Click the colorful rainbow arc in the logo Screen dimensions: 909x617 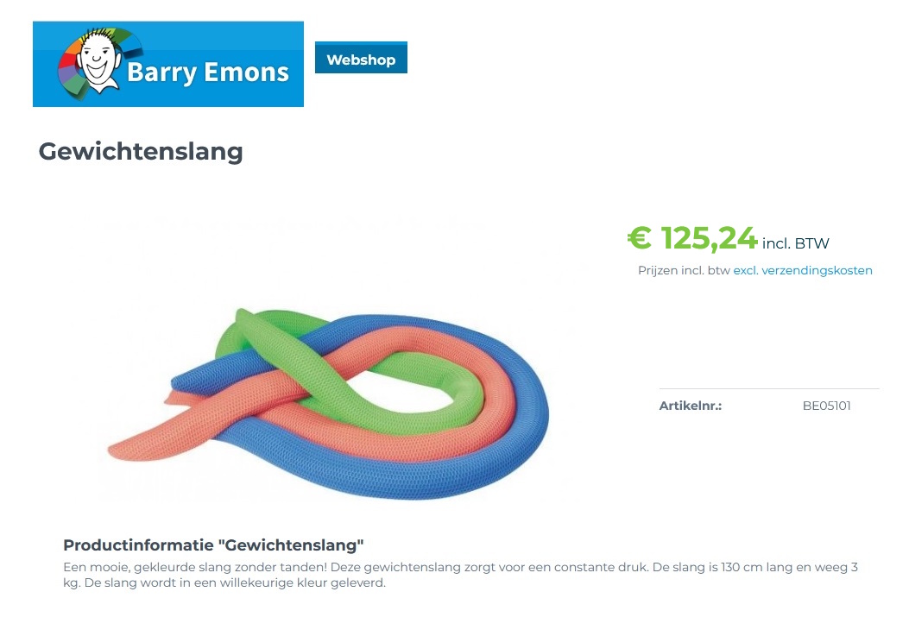click(121, 39)
